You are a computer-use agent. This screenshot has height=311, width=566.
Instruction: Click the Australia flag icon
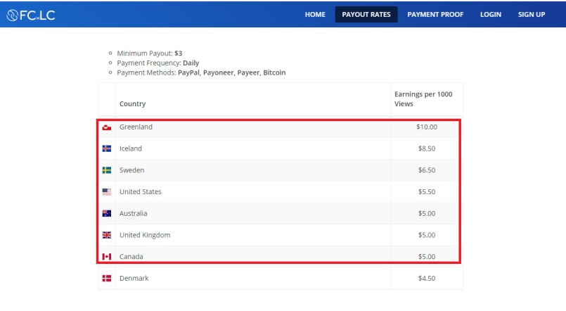tap(106, 213)
